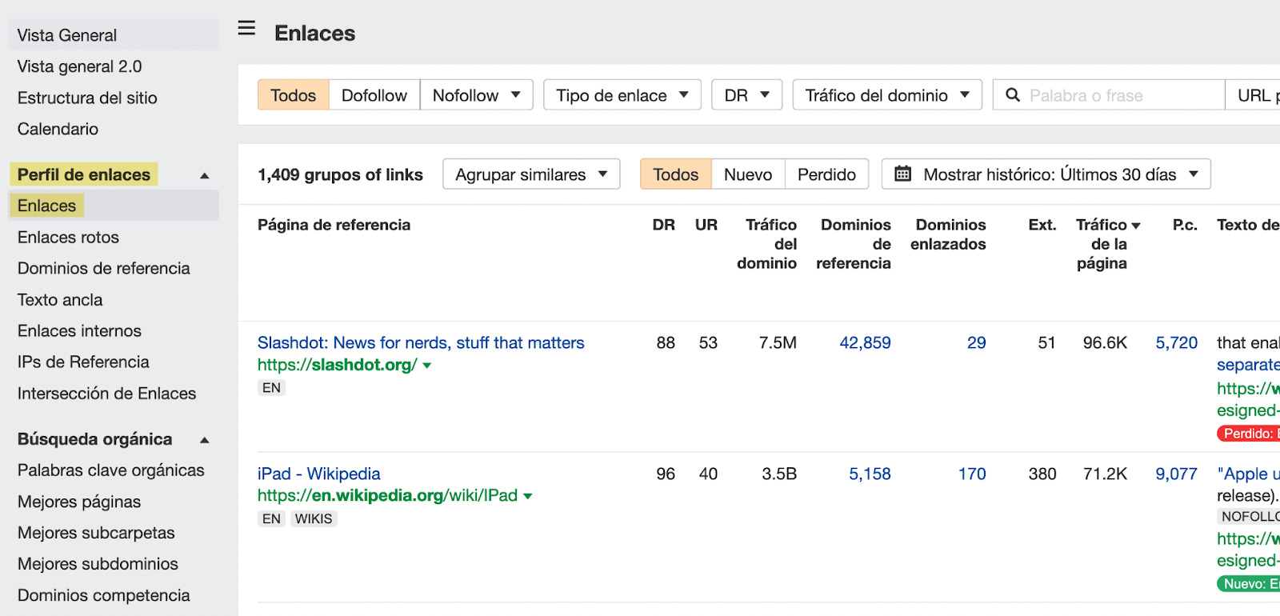Click the hamburger menu icon beside Enlaces

[246, 29]
